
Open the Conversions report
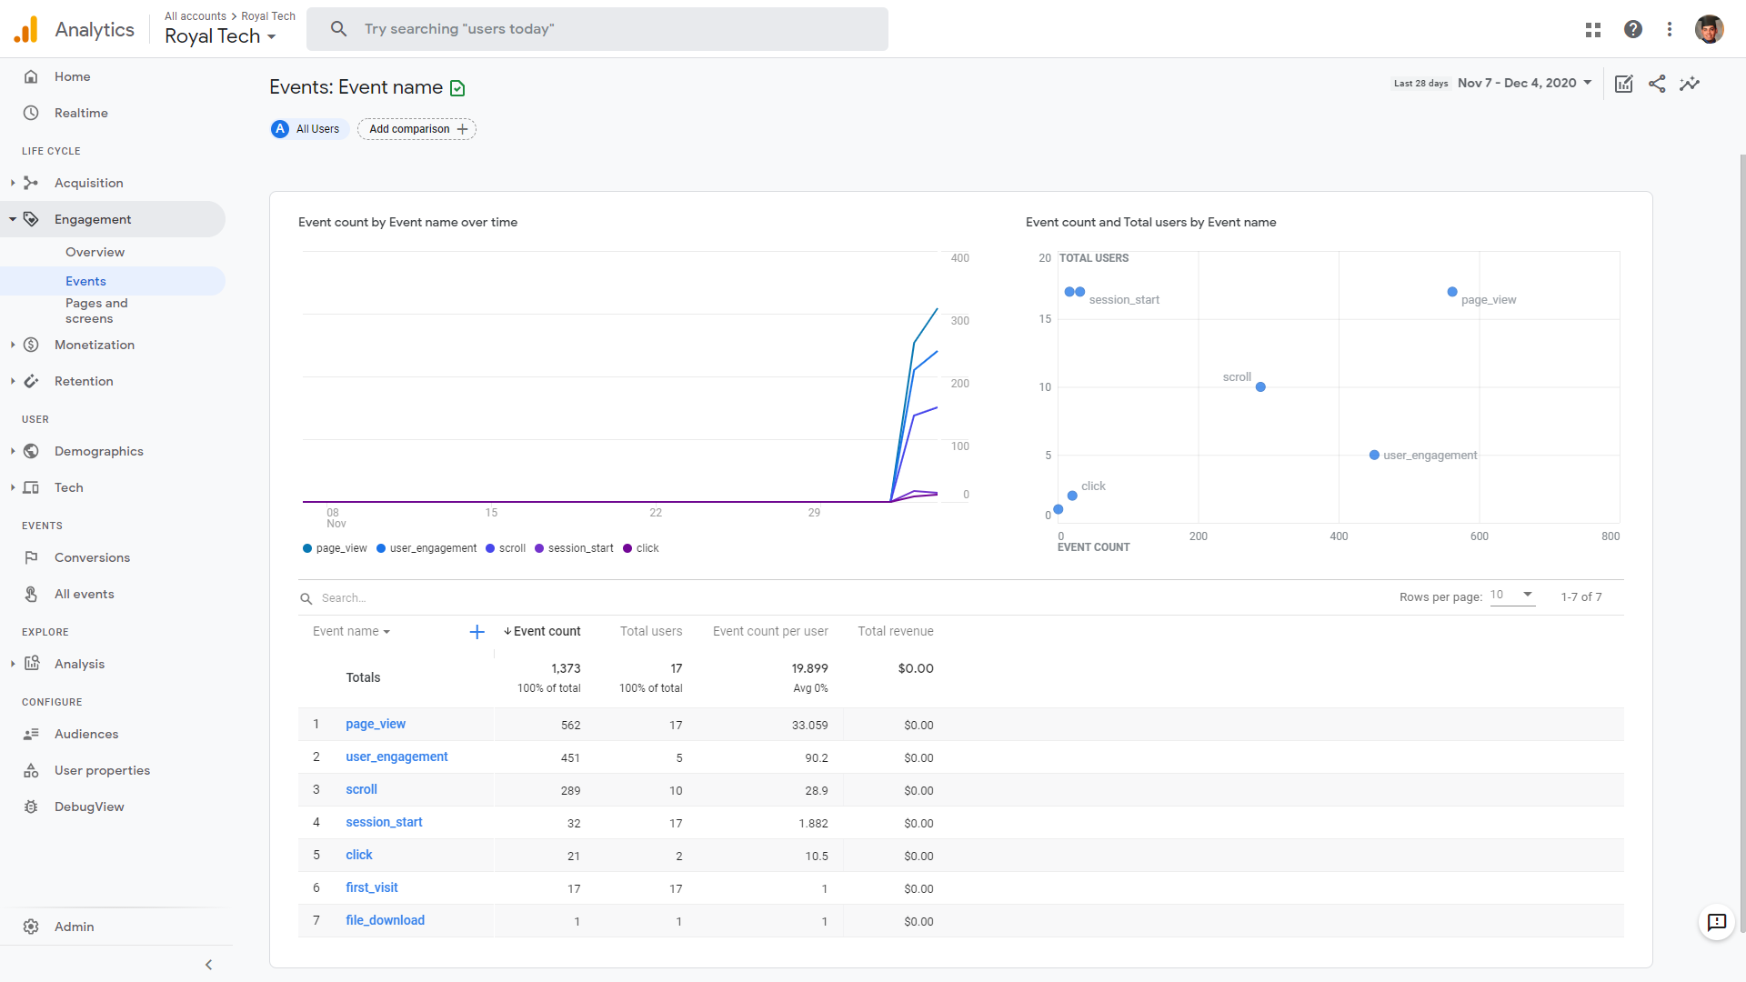93,557
